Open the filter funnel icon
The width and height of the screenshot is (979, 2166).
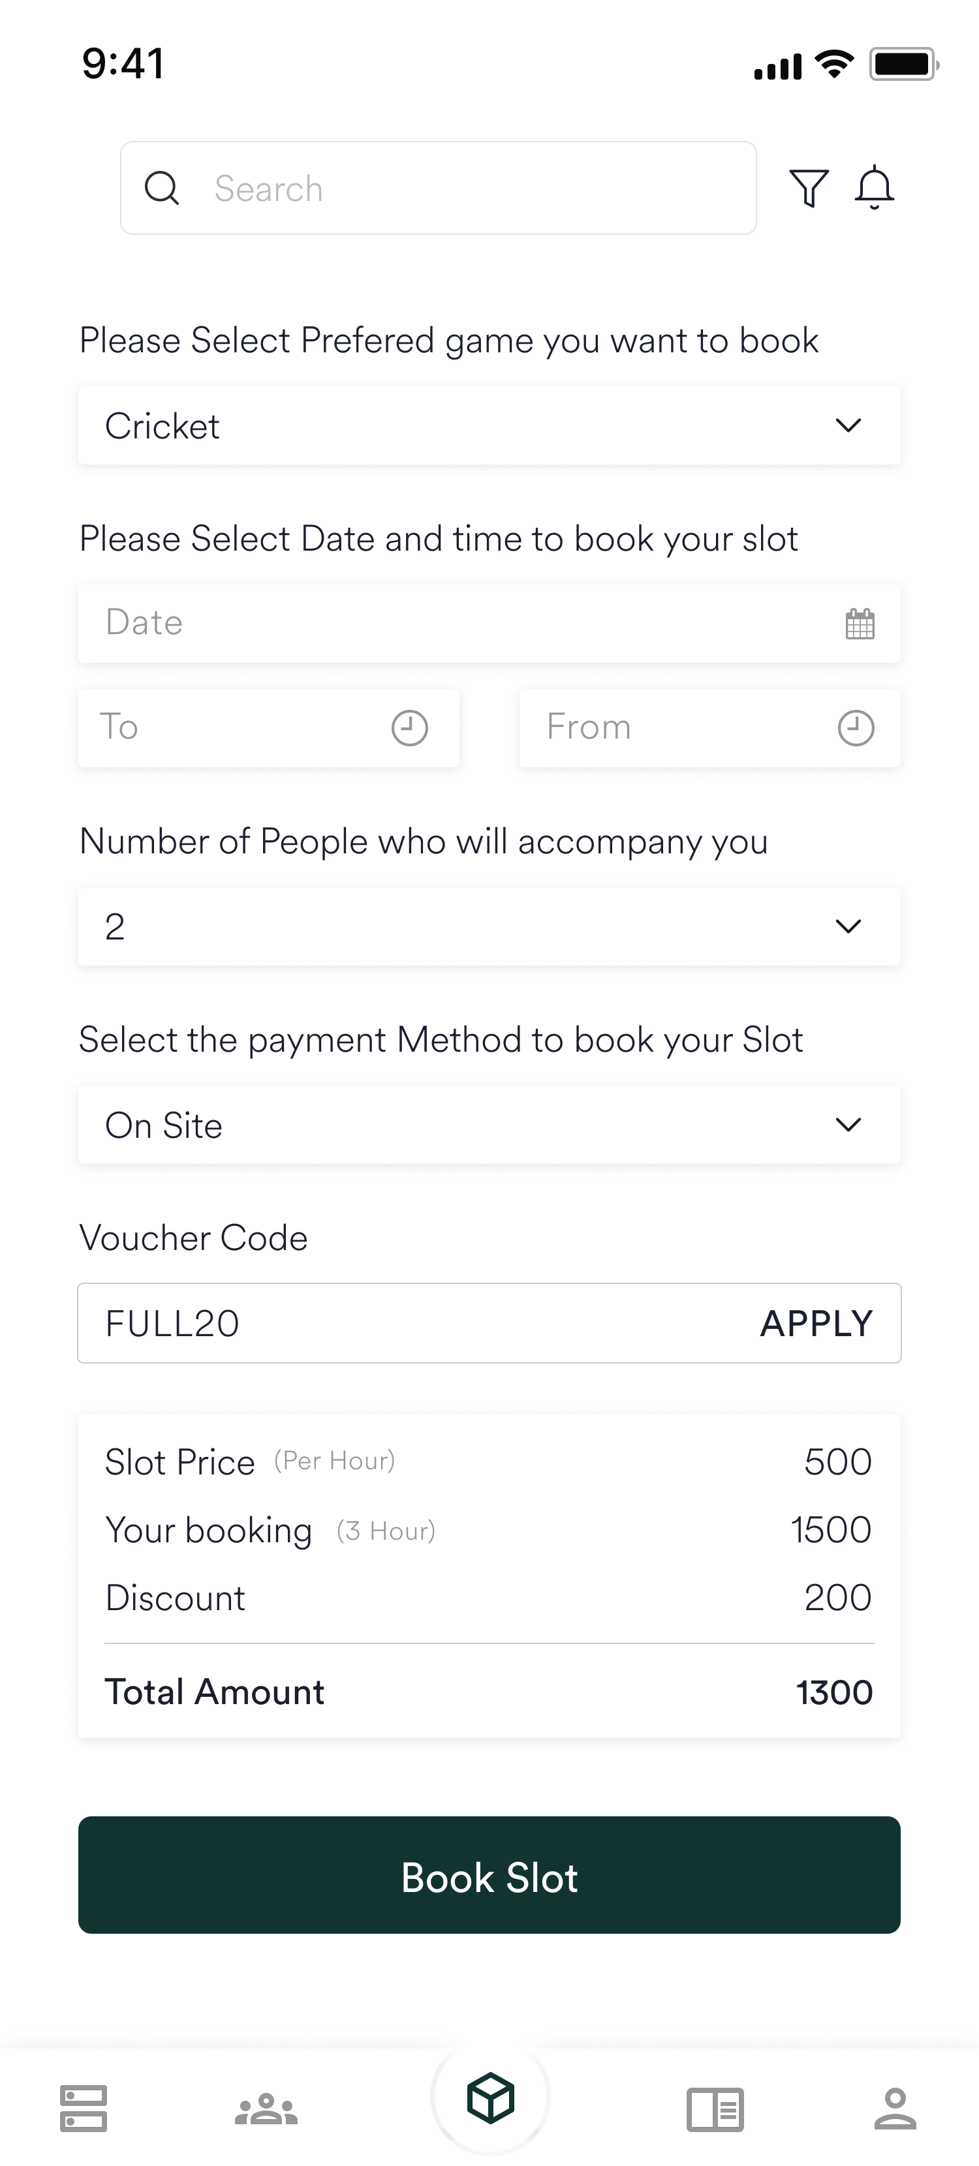pyautogui.click(x=808, y=187)
